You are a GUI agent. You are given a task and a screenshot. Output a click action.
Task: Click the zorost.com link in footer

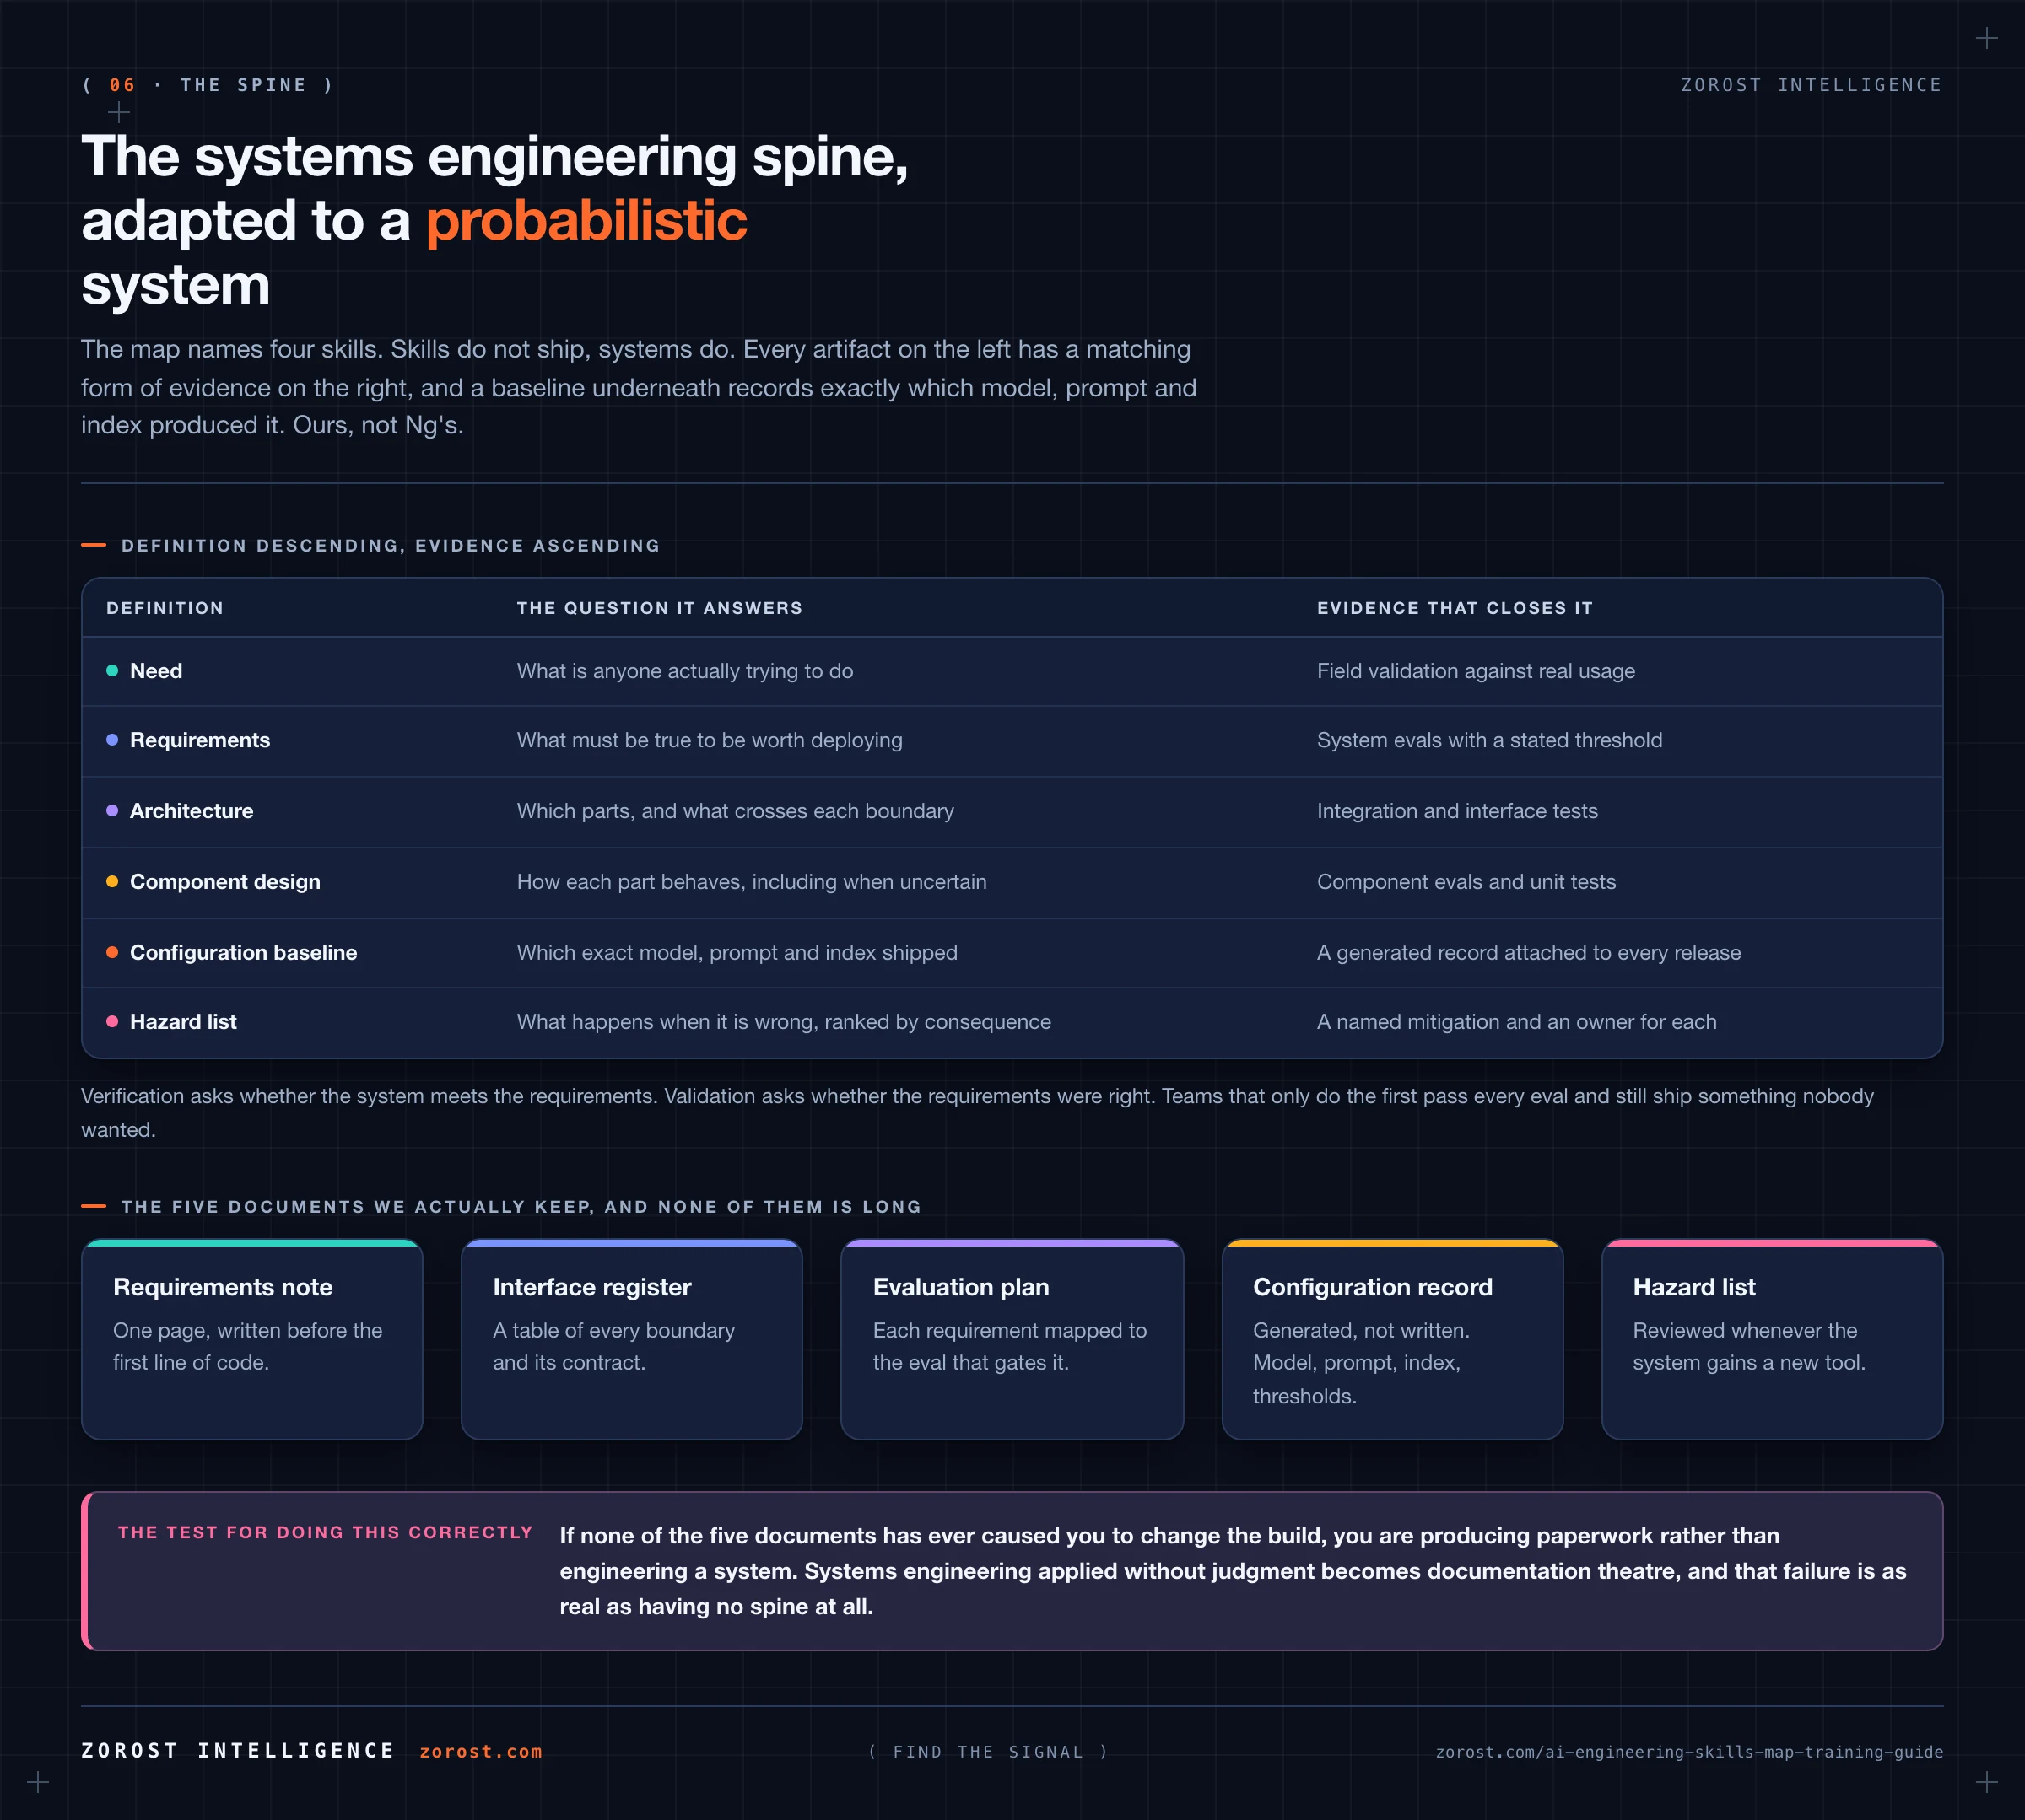[x=480, y=1751]
